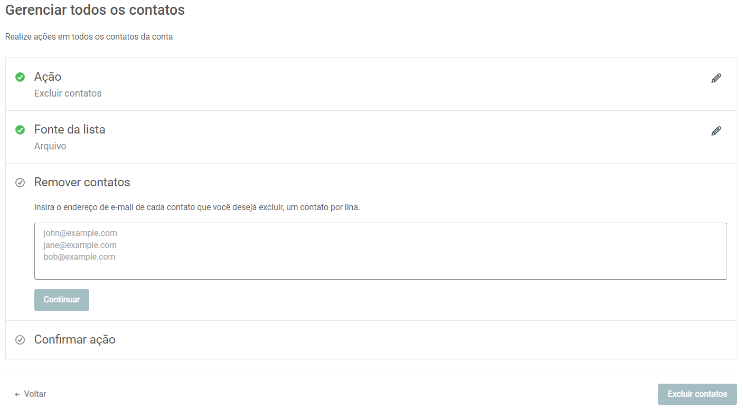
Task: Click the grey check icon beside Remover contatos
Action: click(x=20, y=183)
